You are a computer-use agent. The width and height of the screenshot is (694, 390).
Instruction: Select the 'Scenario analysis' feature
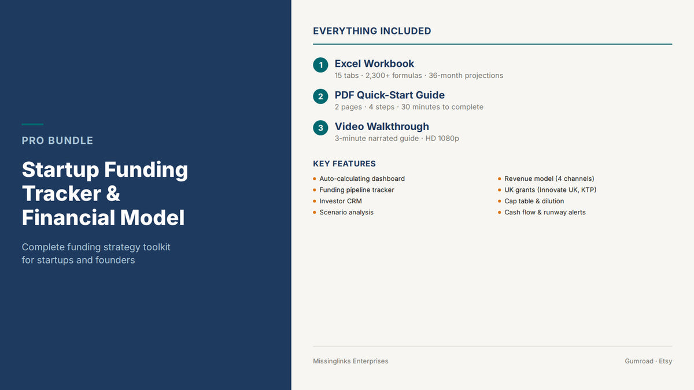point(346,213)
